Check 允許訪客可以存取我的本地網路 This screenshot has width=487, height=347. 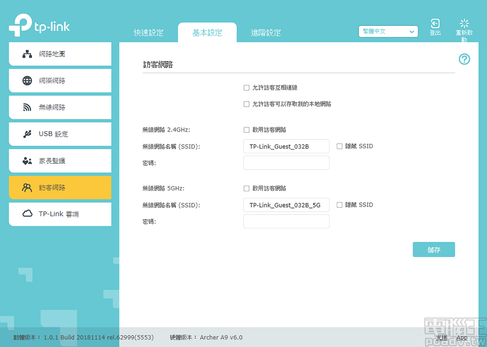(x=246, y=104)
